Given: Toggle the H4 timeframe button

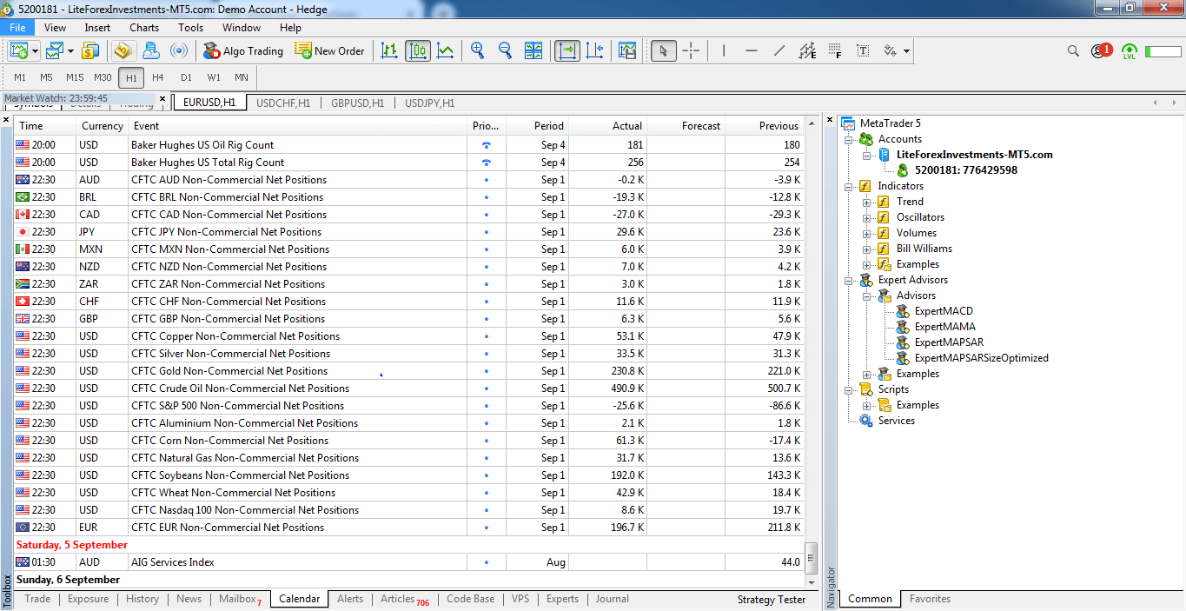Looking at the screenshot, I should 158,77.
